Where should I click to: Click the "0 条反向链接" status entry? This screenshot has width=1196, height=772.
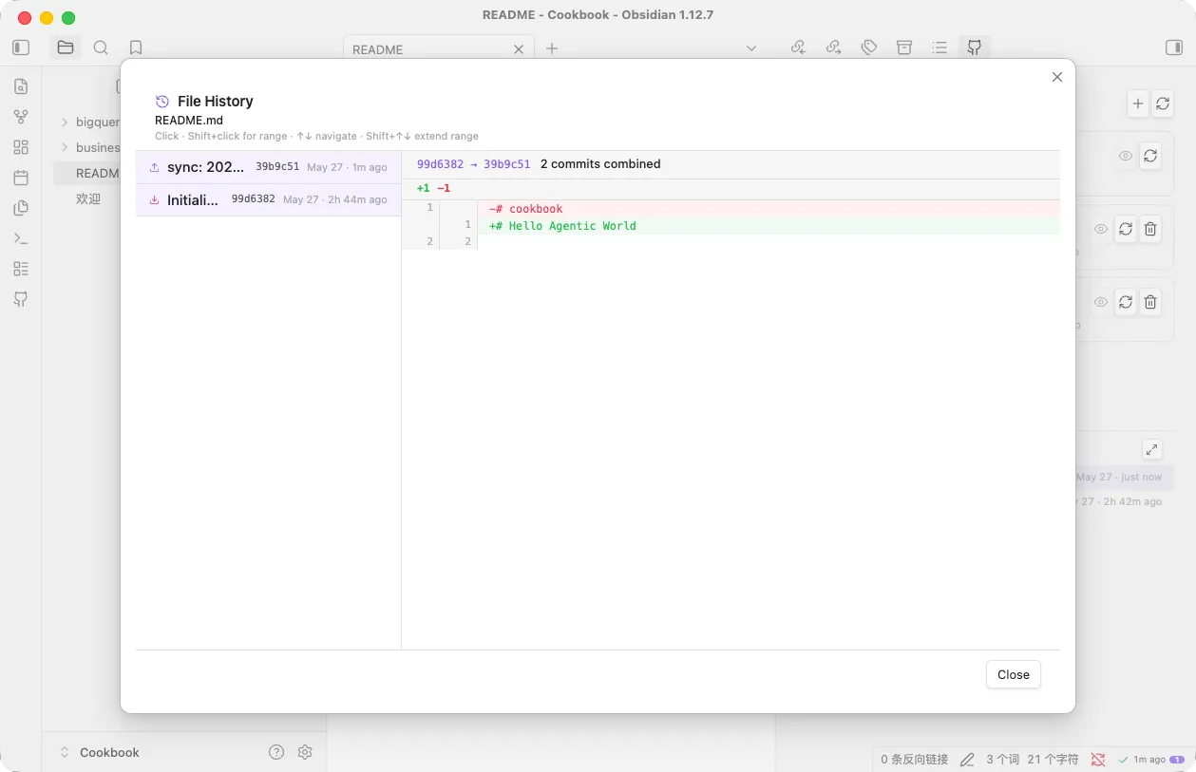915,760
